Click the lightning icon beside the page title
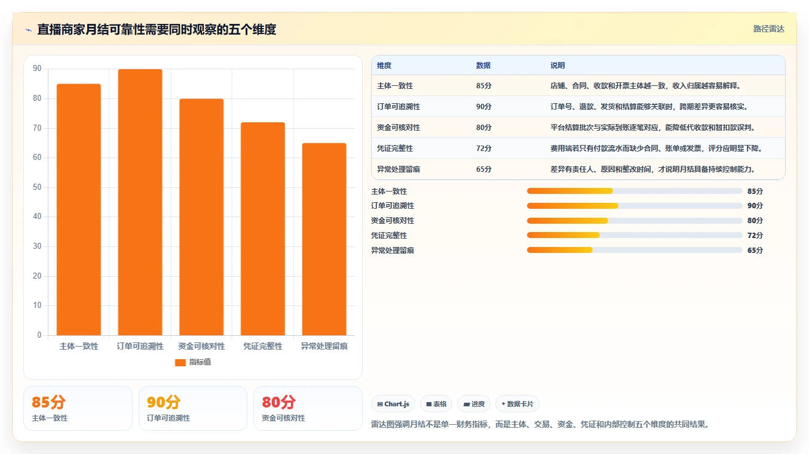Viewport: 809px width, 454px height. point(29,30)
